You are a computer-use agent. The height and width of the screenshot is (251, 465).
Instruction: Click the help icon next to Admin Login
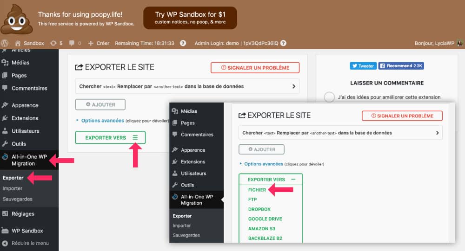[x=284, y=43]
